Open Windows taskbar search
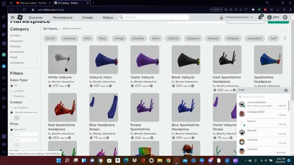 67,160
